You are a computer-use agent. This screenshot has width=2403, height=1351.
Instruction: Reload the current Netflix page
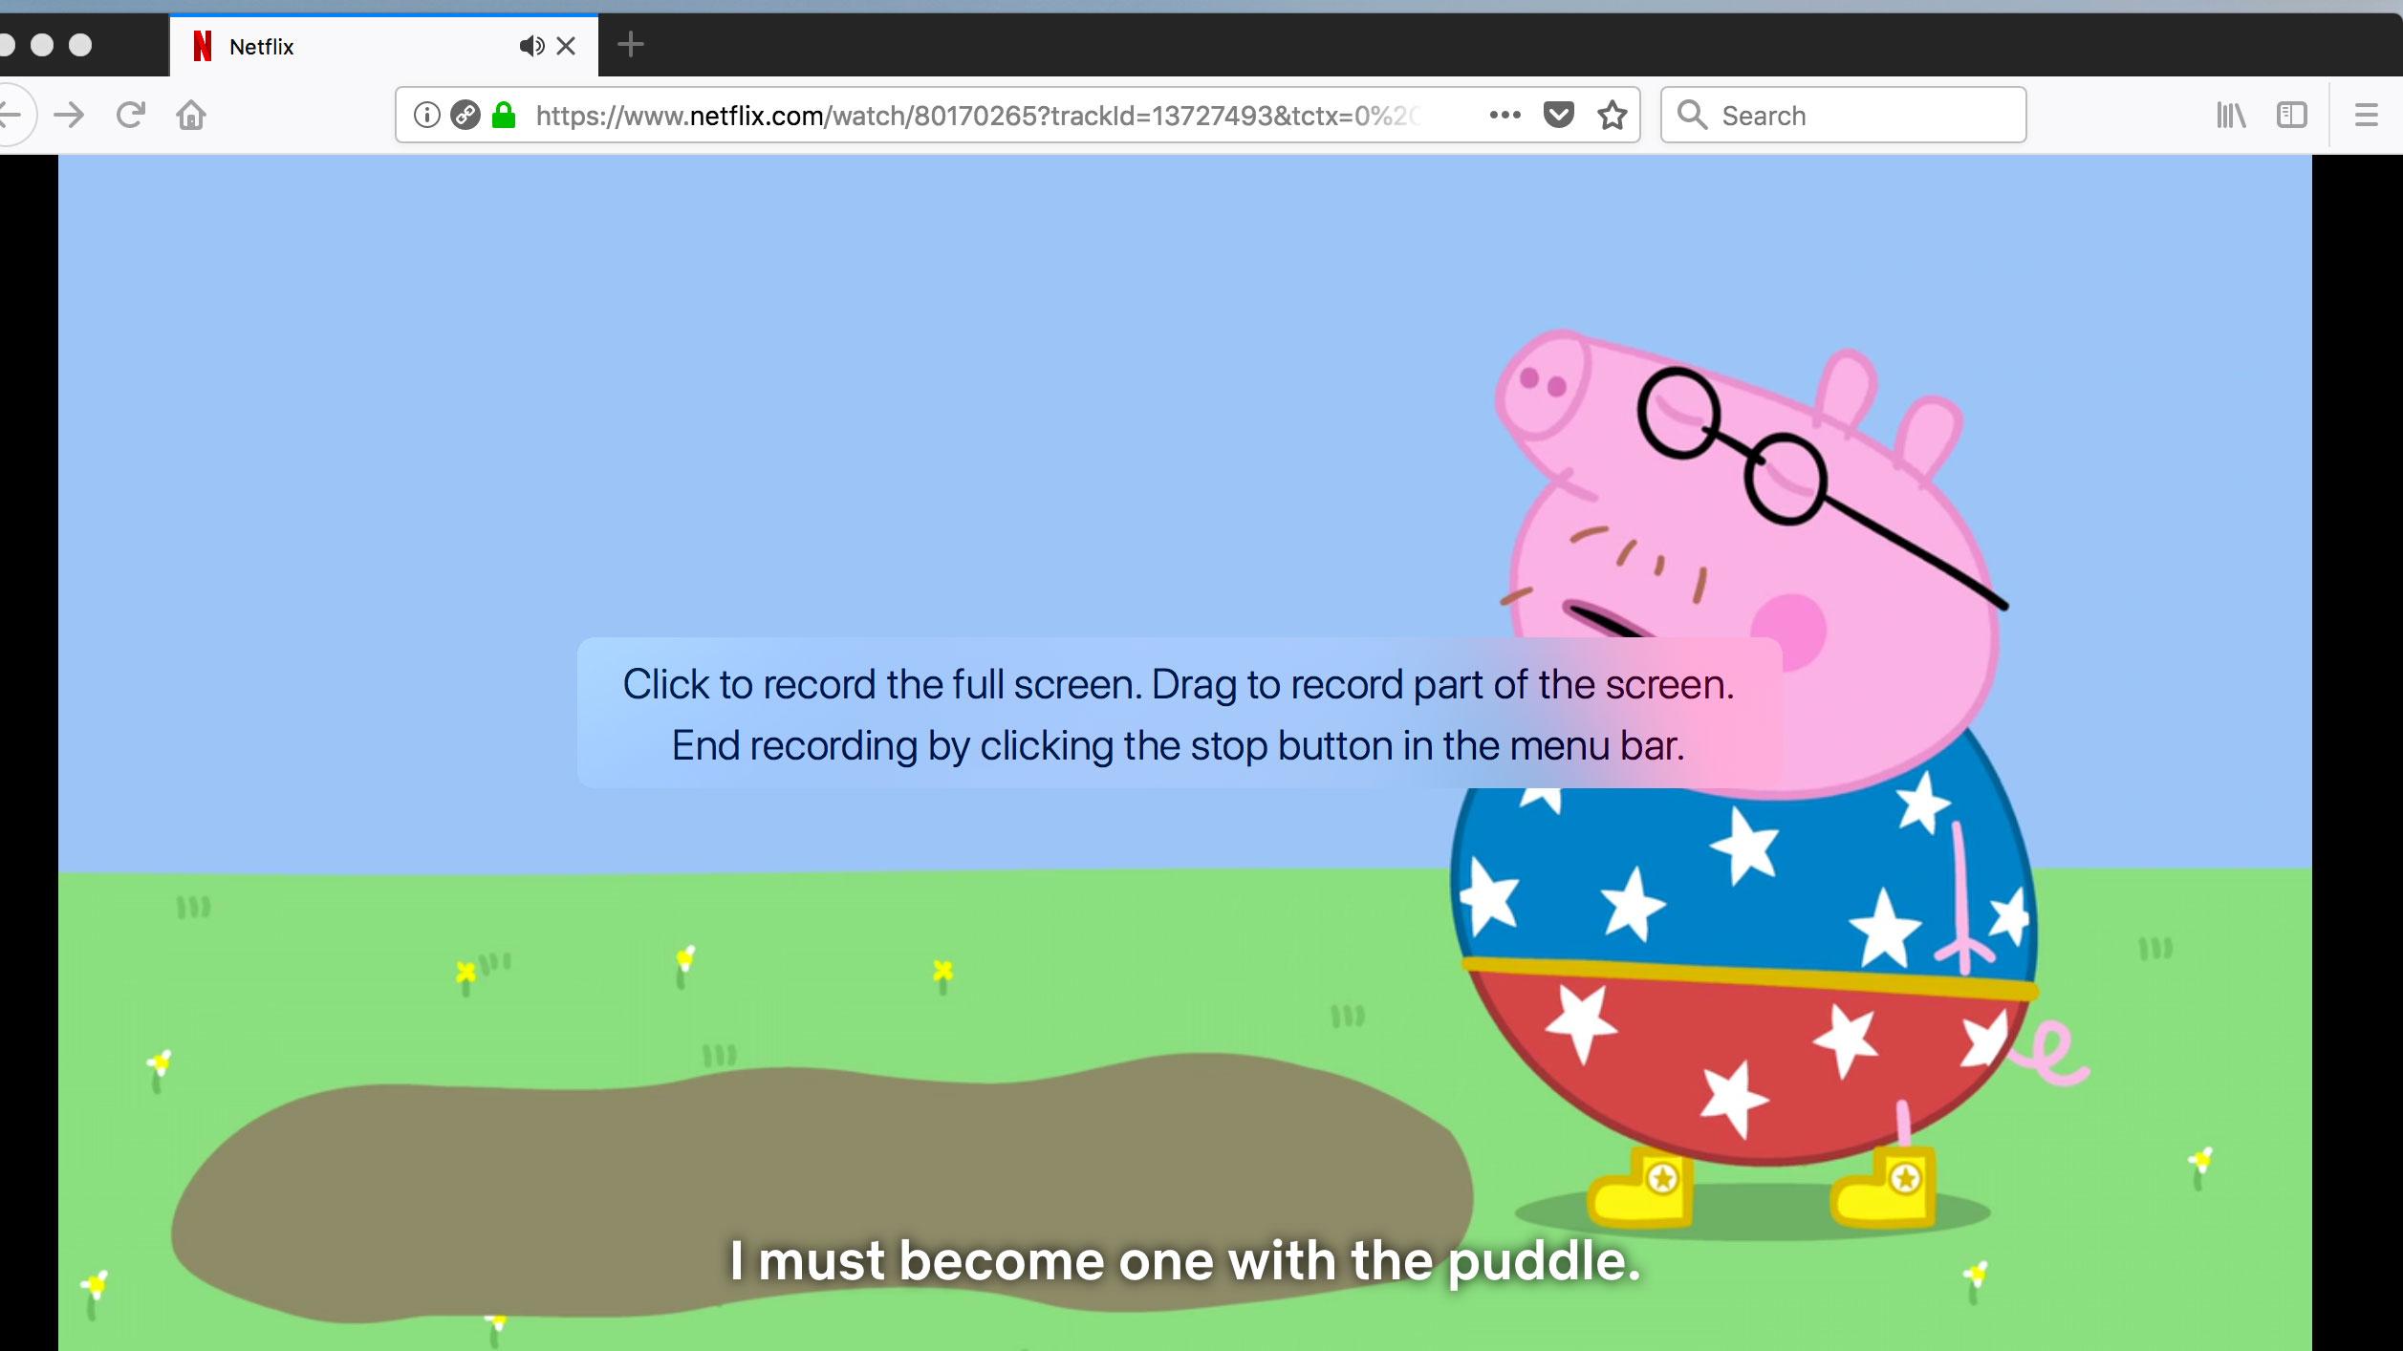131,115
